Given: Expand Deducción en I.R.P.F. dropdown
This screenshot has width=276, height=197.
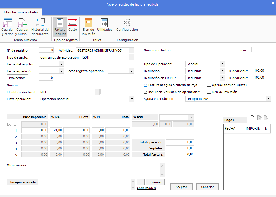Looking at the screenshot, I should (222, 78).
